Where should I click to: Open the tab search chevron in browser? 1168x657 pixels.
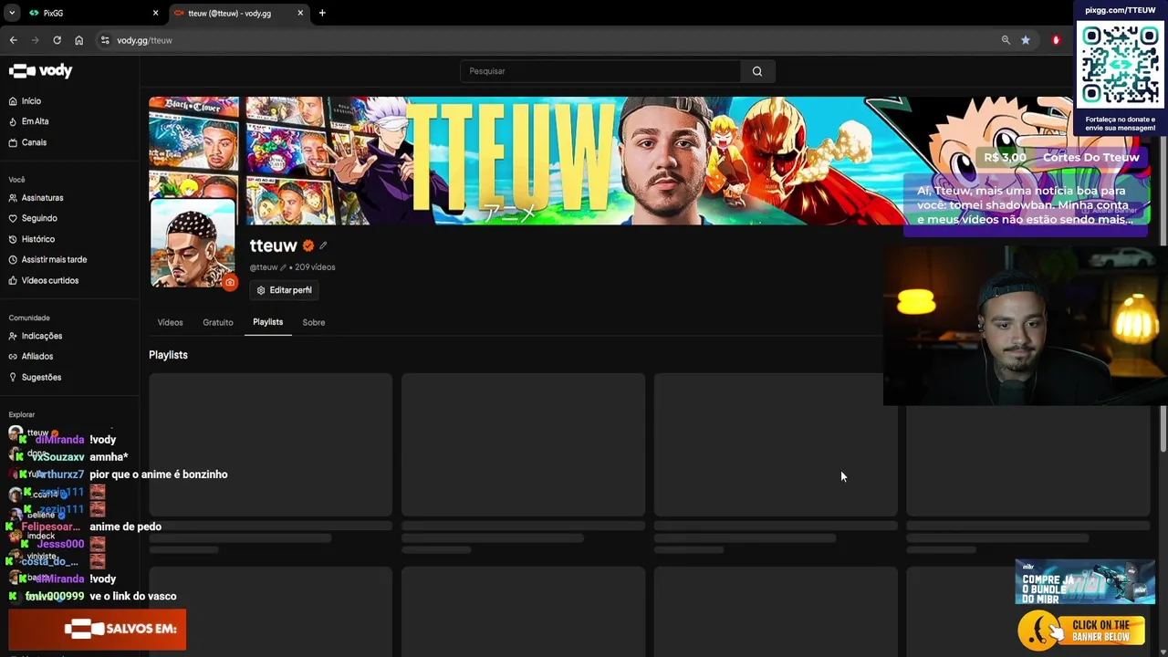coord(12,13)
